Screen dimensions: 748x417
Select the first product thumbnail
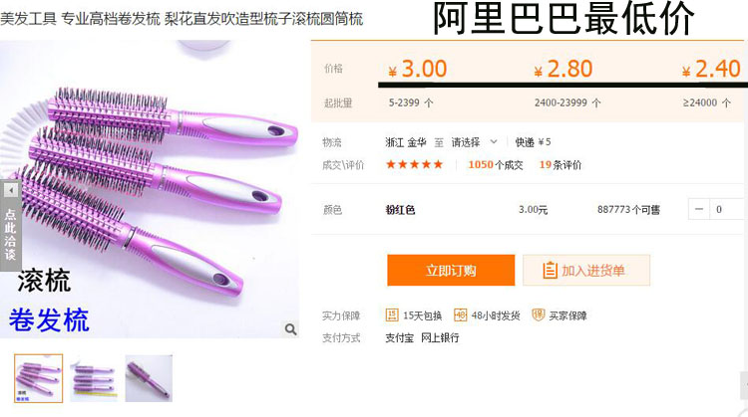tap(39, 378)
